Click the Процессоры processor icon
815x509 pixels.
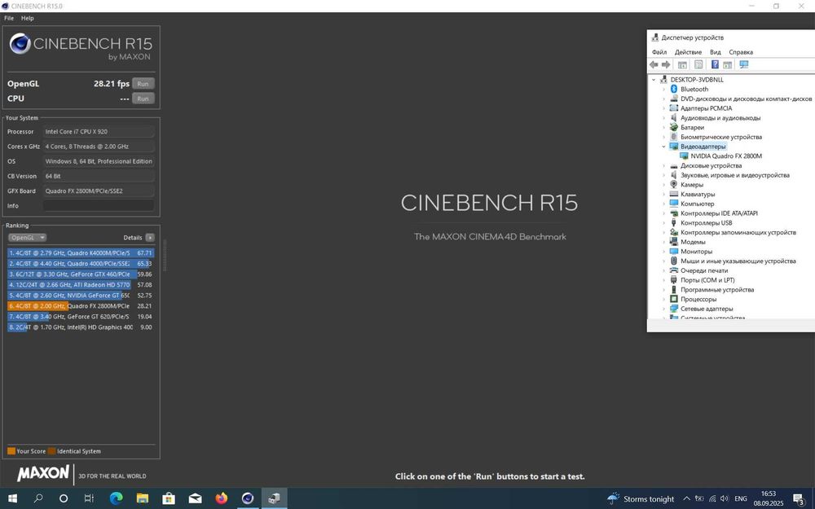pyautogui.click(x=674, y=299)
